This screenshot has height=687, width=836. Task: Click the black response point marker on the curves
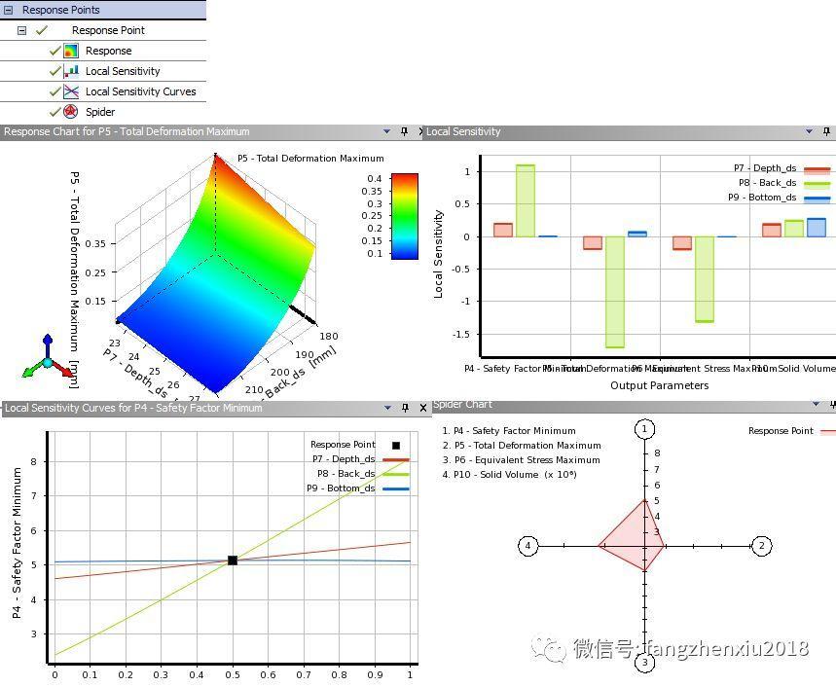232,560
